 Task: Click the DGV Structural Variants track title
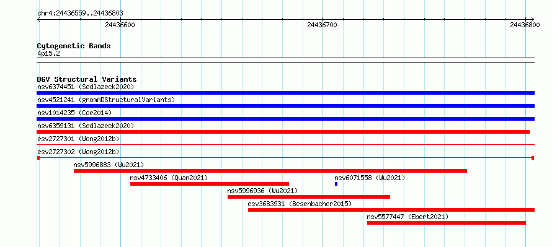87,79
